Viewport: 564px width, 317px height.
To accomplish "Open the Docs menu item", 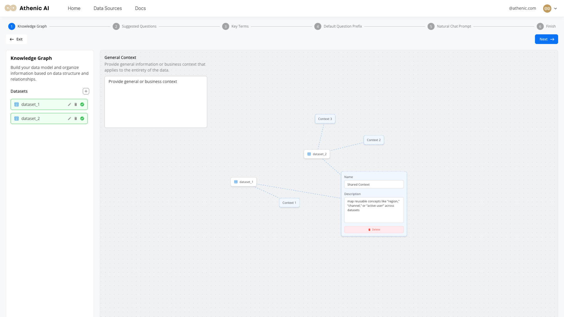I will click(x=140, y=8).
